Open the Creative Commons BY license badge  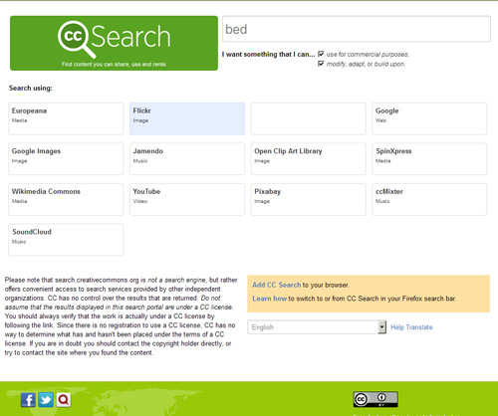(375, 399)
